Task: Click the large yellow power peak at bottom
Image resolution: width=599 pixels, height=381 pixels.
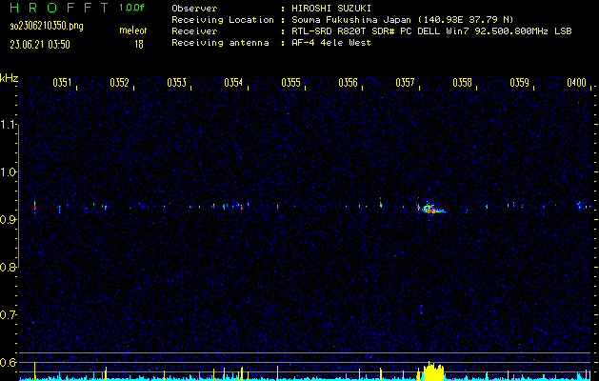Action: click(433, 371)
